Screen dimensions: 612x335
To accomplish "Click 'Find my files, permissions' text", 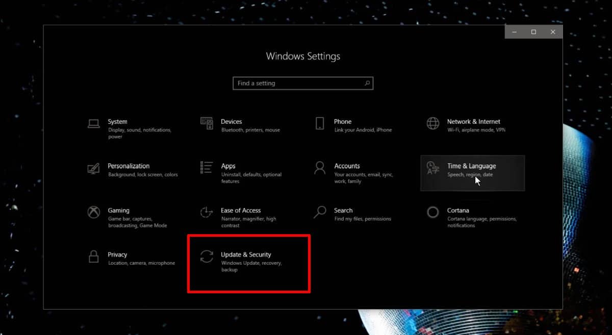I will click(363, 219).
